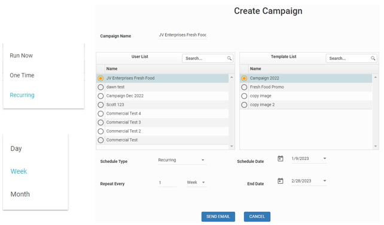Expand the Schedule Date 1/9/2023 dropdown arrow
The image size is (384, 225).
tap(325, 159)
